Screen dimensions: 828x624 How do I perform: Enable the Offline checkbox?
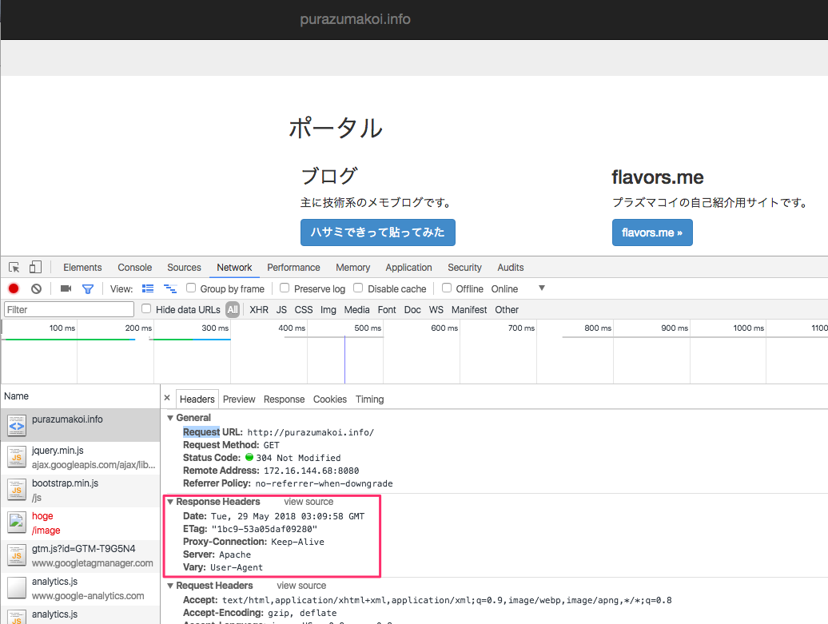click(447, 288)
